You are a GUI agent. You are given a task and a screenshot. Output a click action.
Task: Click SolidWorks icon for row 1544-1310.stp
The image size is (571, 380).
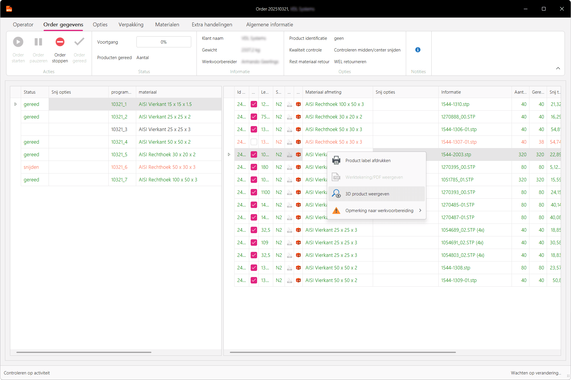coord(298,104)
